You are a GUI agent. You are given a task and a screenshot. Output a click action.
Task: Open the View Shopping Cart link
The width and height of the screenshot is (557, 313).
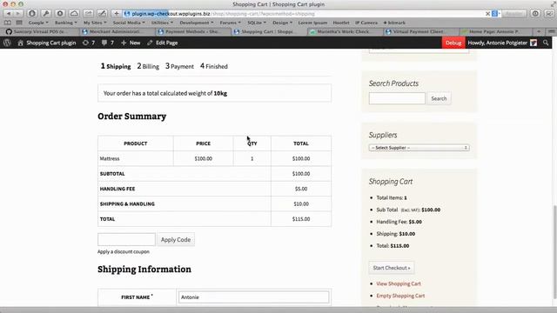click(399, 283)
